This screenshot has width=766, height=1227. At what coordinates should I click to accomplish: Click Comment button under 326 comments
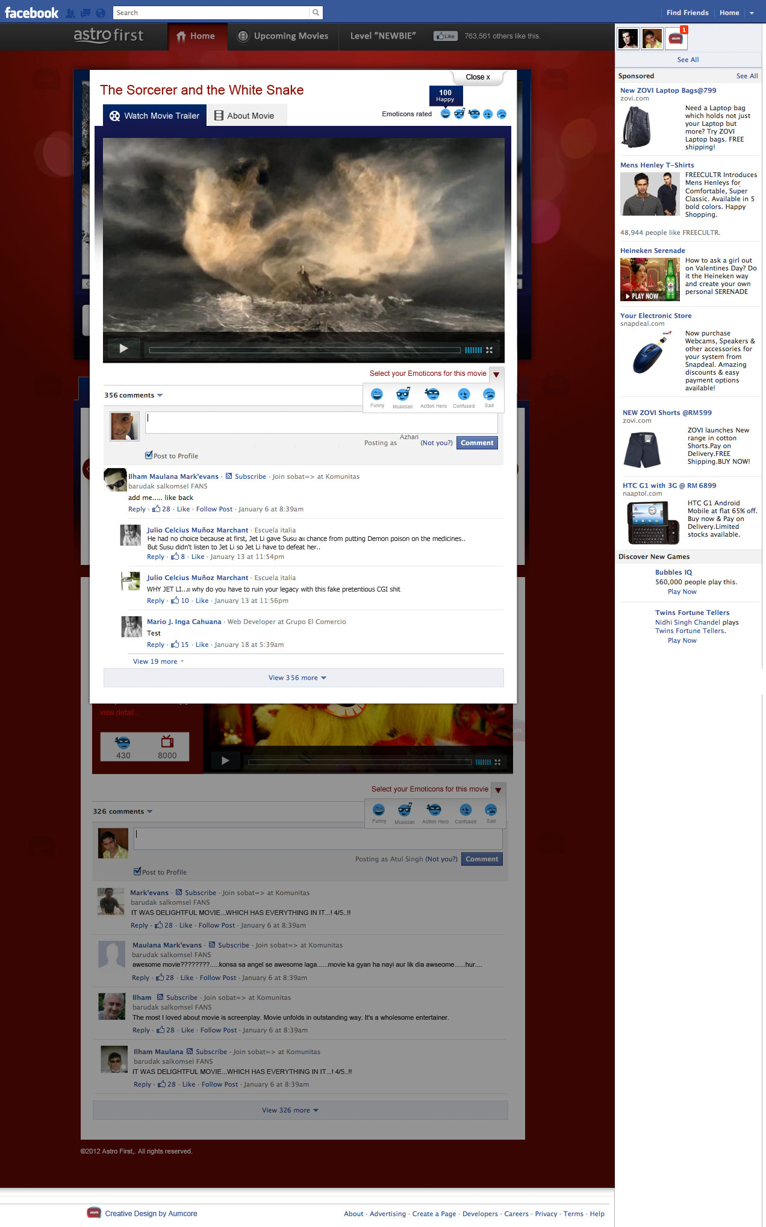[x=482, y=859]
